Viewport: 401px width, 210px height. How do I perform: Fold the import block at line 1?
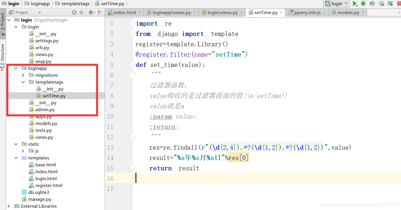[132, 23]
